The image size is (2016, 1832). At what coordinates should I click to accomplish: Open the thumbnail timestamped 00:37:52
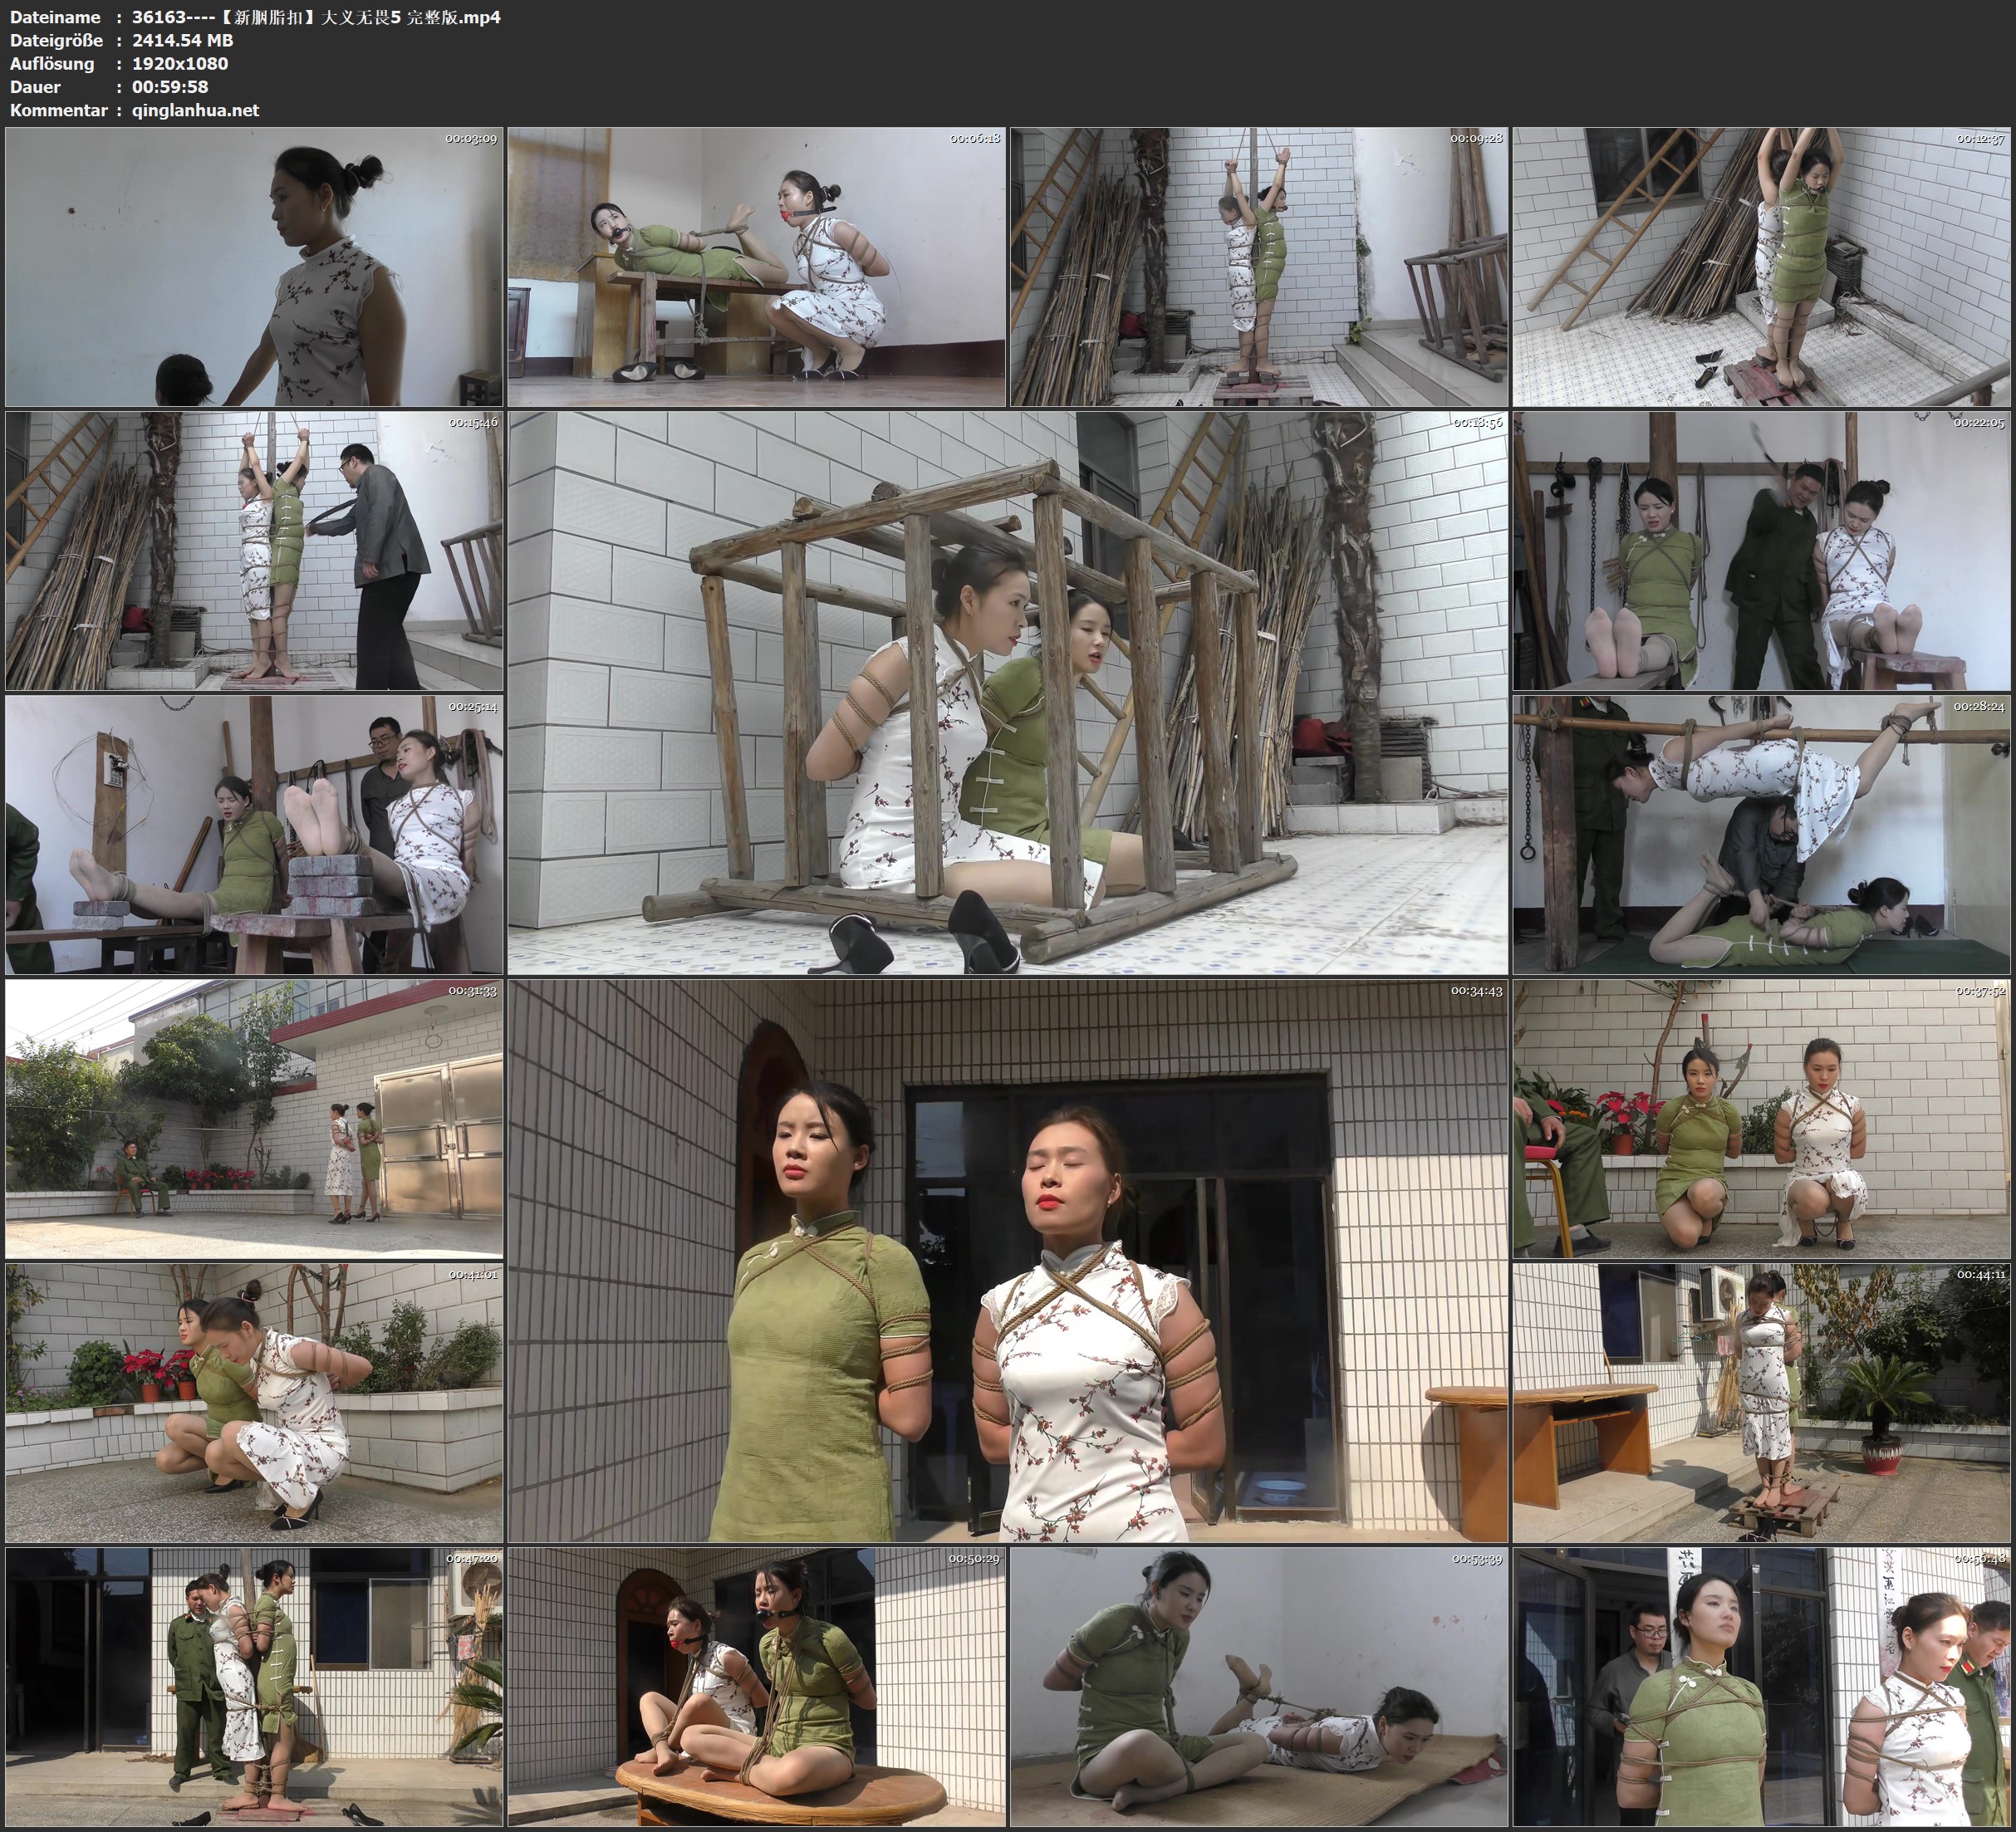[1760, 1119]
